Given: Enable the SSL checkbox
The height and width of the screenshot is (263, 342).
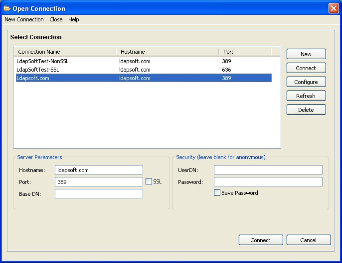Looking at the screenshot, I should pos(149,182).
